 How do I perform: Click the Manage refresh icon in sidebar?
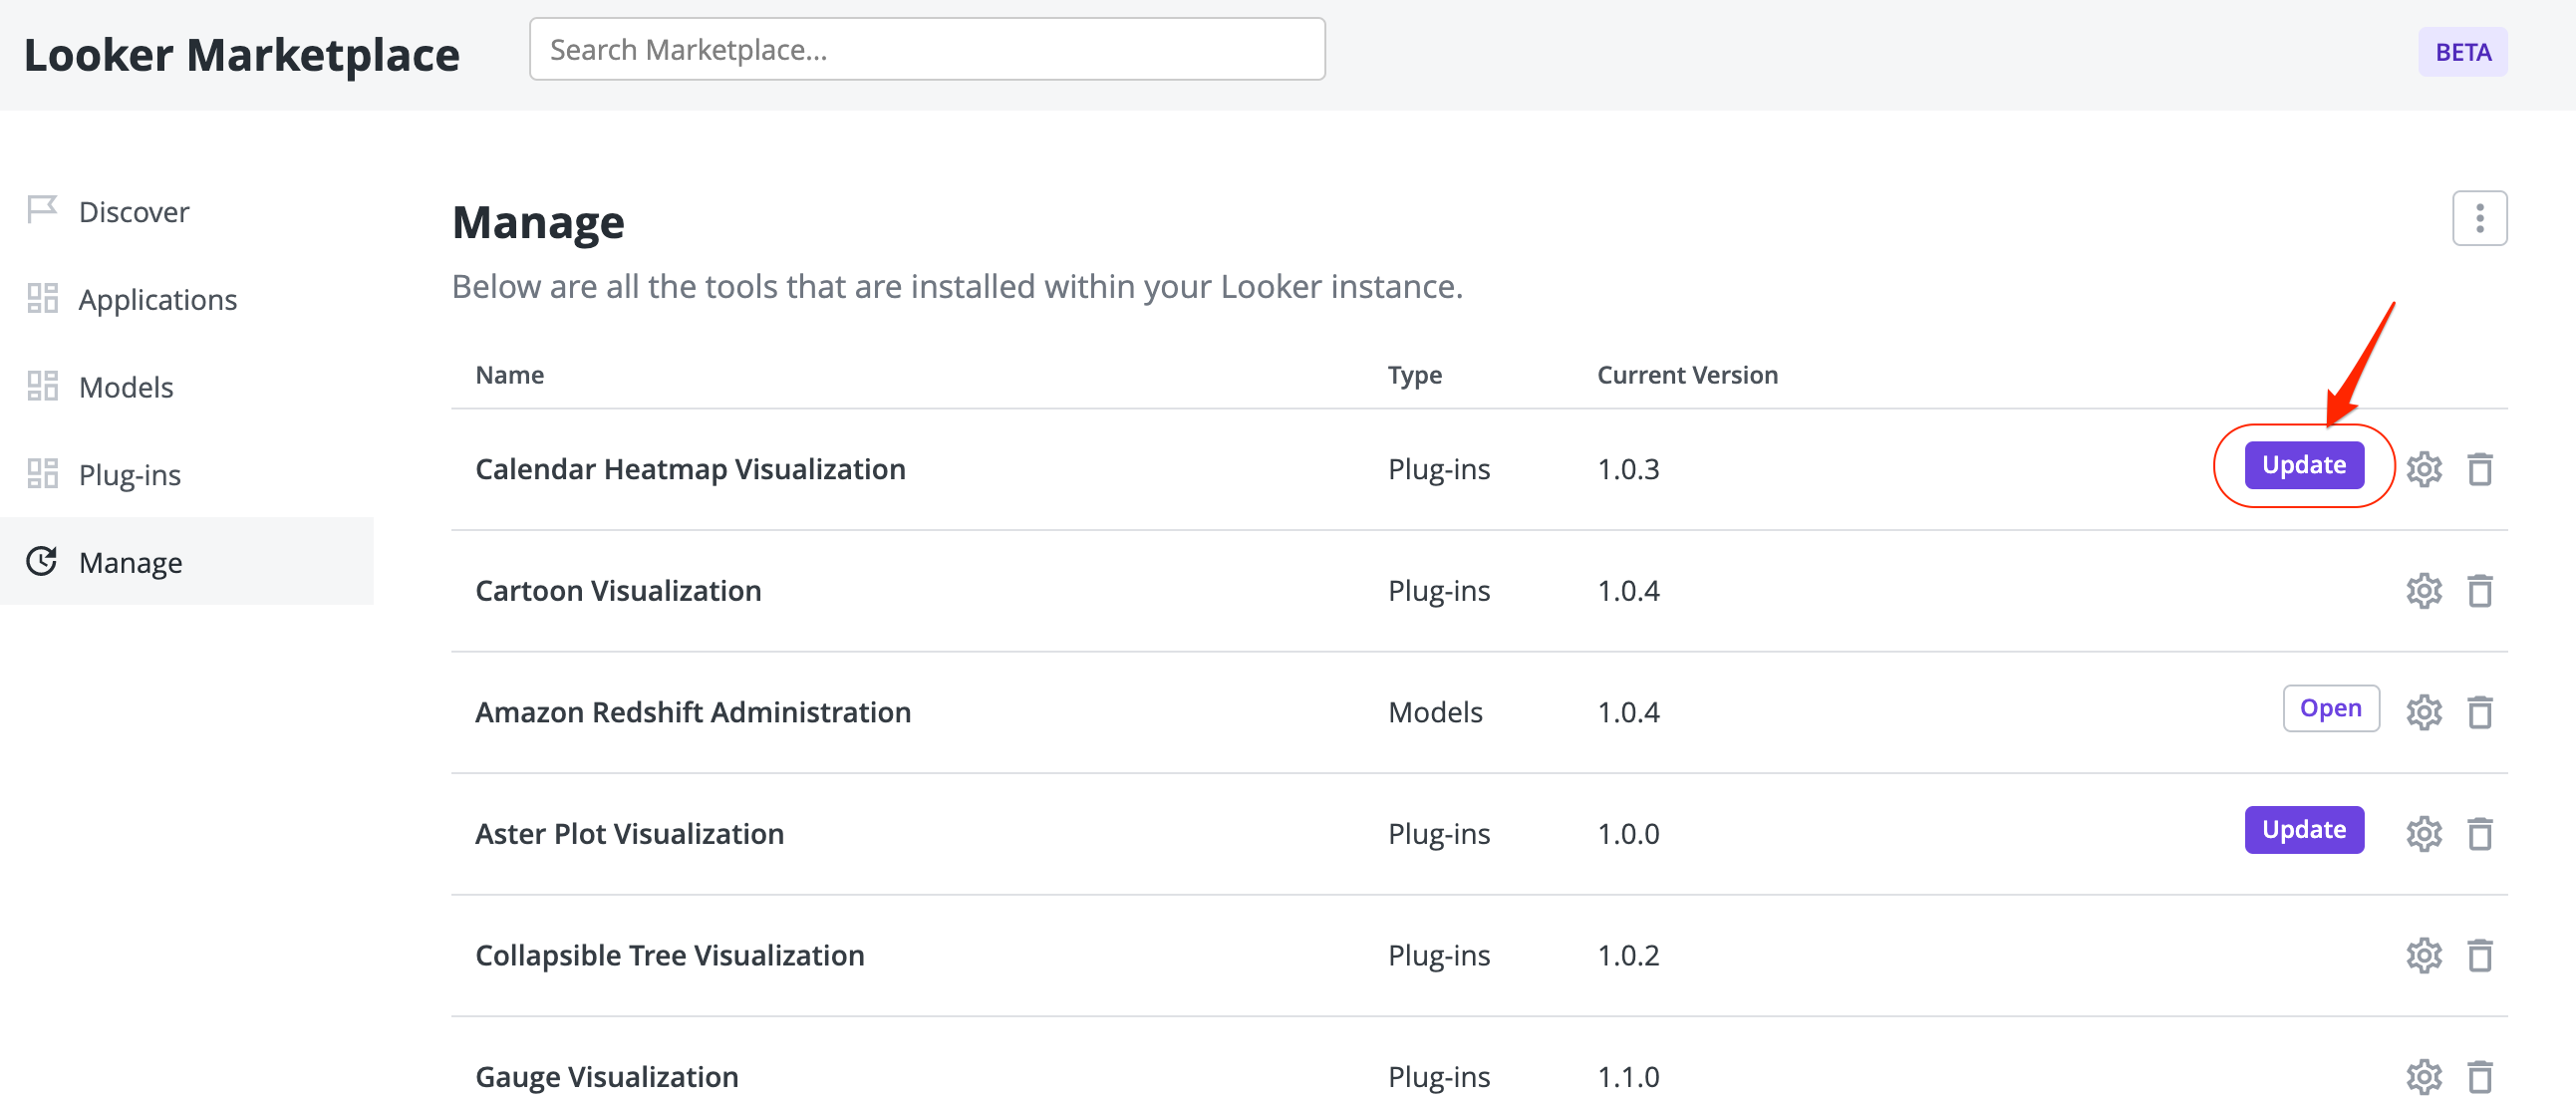click(42, 561)
